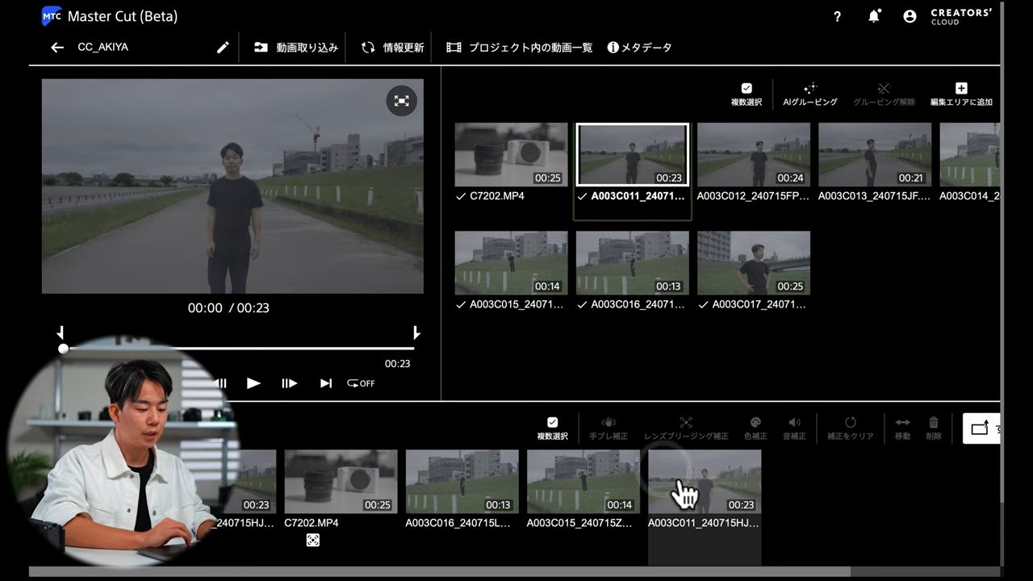Click the 情報更新 button

coord(391,48)
